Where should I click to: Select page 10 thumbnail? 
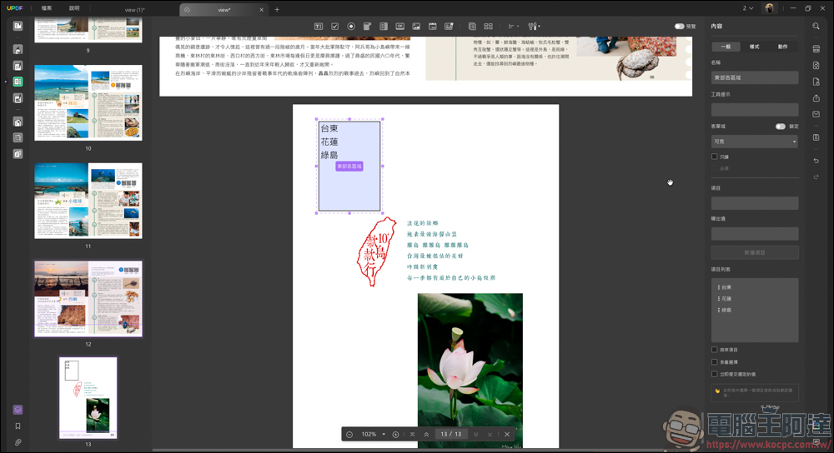[x=88, y=102]
